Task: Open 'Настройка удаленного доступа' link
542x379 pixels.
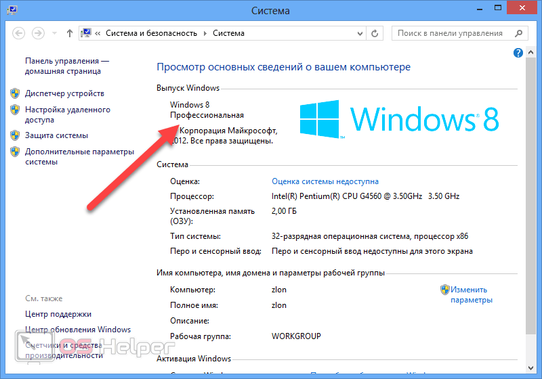Action: click(67, 114)
